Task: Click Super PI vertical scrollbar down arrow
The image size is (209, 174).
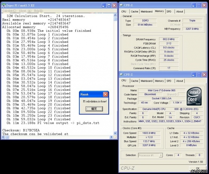Action: (115, 133)
